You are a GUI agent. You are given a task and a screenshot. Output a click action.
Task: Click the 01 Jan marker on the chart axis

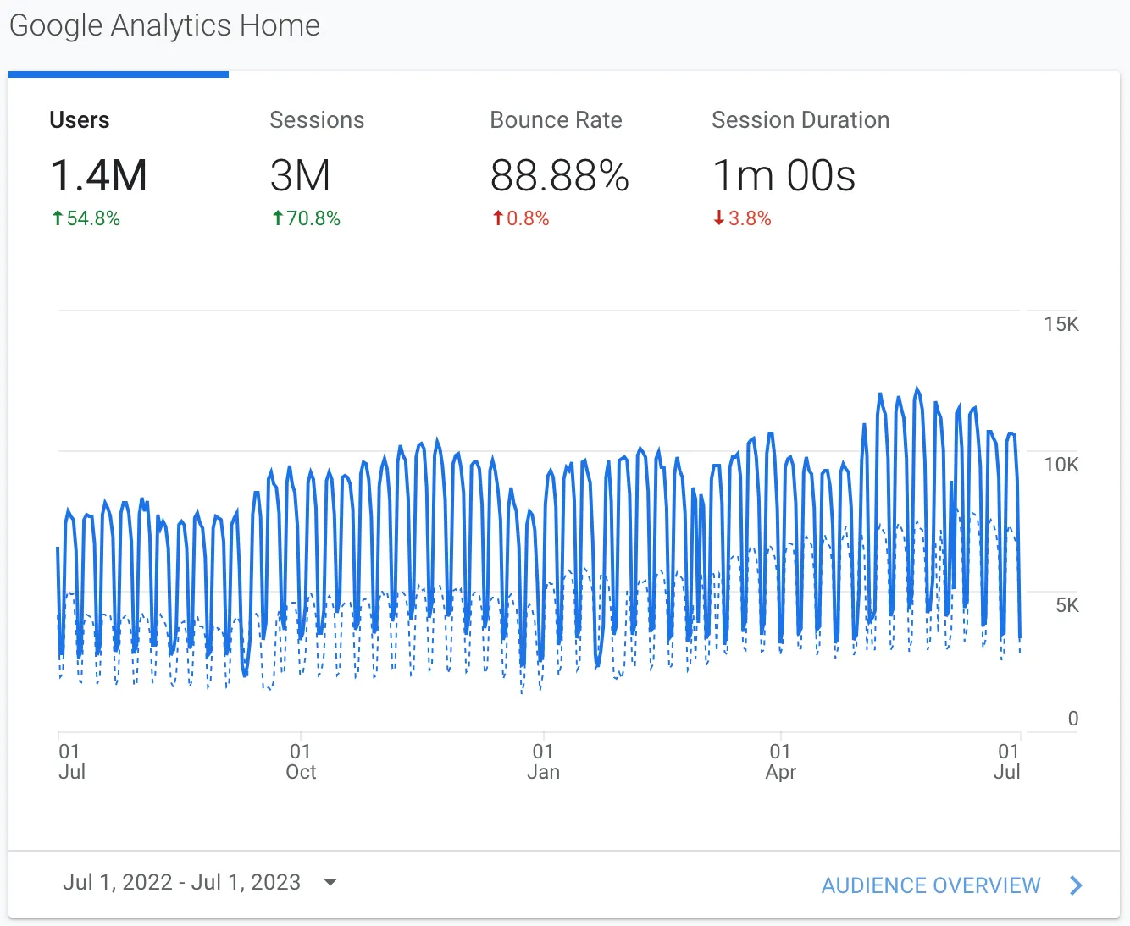(x=543, y=762)
